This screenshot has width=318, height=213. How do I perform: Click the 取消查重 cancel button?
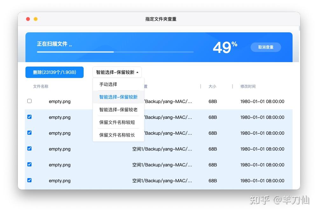(266, 47)
